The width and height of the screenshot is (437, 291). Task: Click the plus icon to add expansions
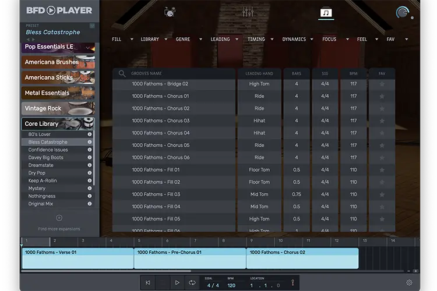(x=59, y=218)
